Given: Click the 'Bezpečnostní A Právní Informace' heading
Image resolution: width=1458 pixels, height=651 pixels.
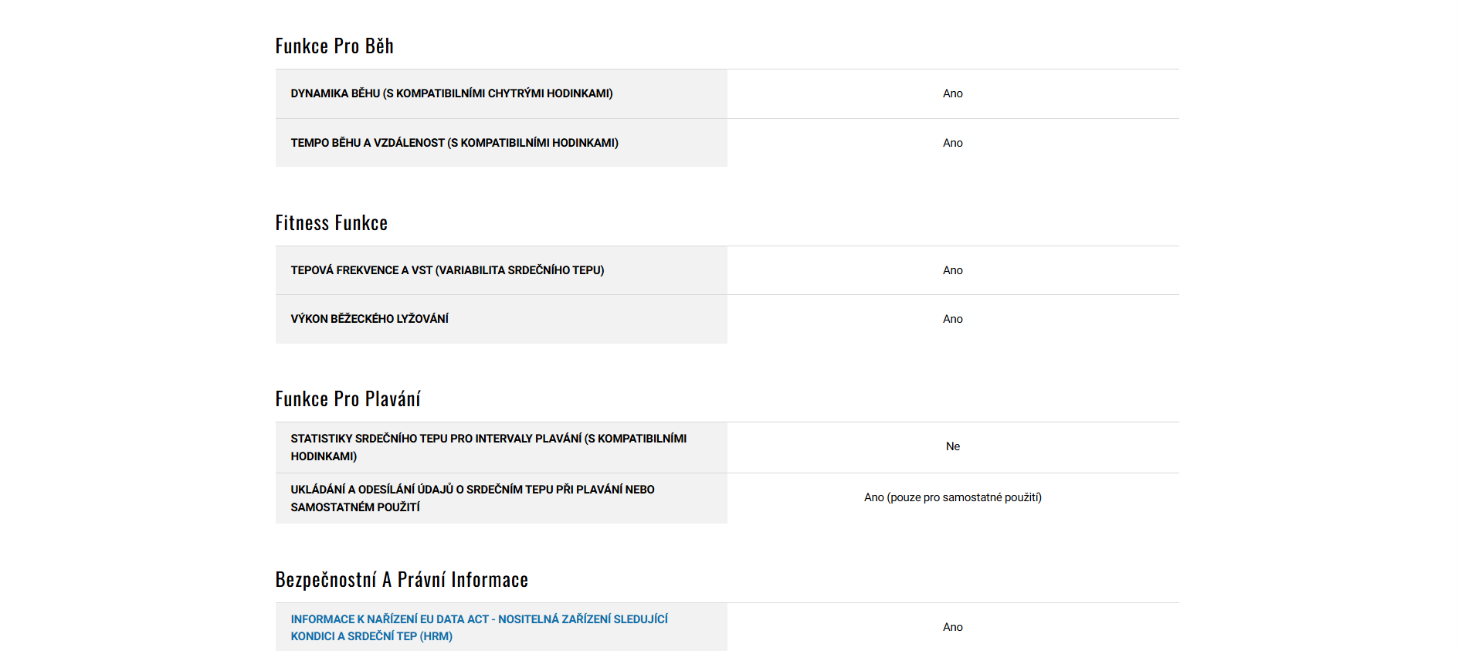Looking at the screenshot, I should click(x=402, y=580).
